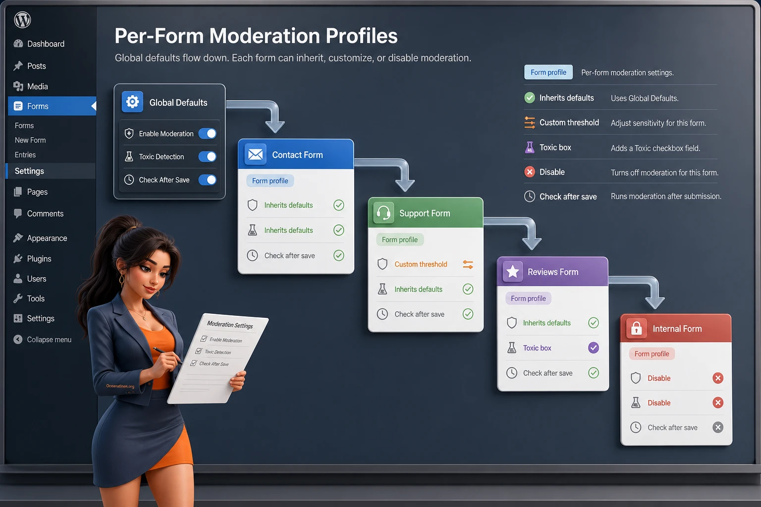Click Check after save checkmark in Contact Form
Viewport: 761px width, 507px height.
click(x=339, y=255)
